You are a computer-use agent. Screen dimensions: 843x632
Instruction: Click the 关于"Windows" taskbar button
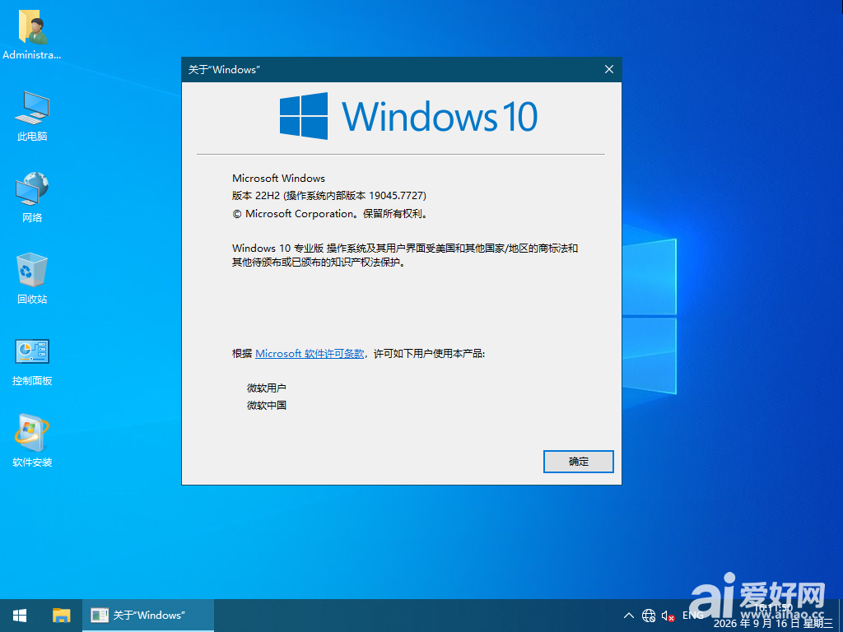coord(148,616)
